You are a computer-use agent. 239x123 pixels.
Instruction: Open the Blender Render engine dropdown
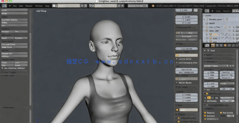tap(138, 6)
